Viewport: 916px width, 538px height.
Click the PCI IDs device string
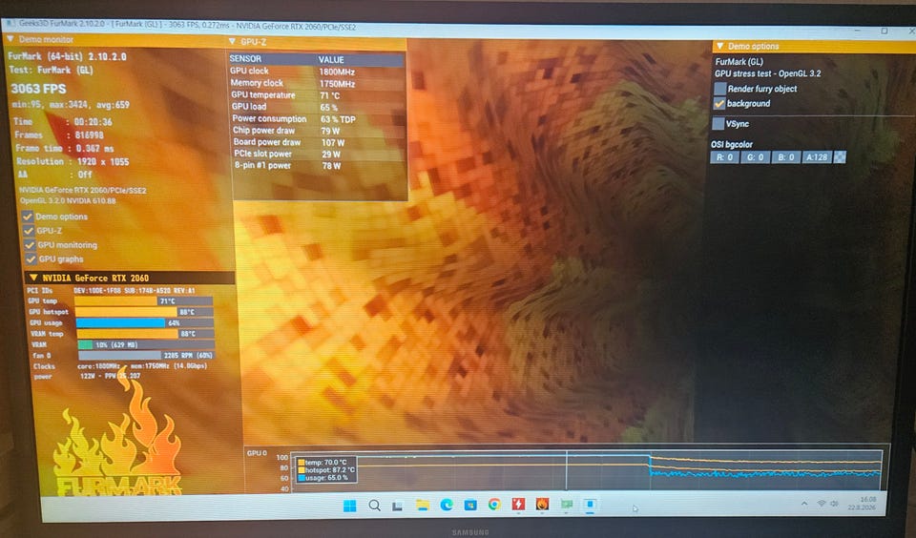point(135,290)
